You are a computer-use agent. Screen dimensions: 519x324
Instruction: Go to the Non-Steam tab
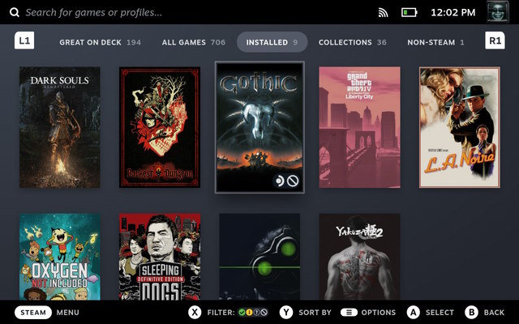coord(435,42)
